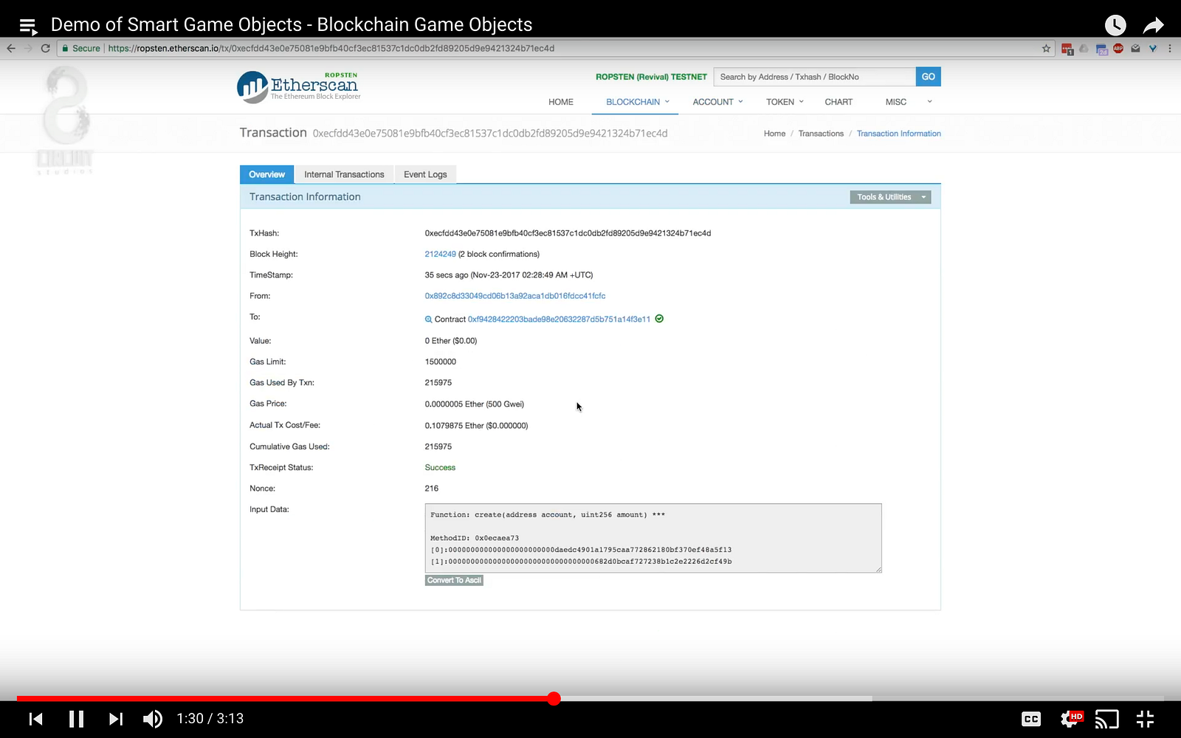This screenshot has width=1181, height=738.
Task: Exit fullscreen mode
Action: coord(1145,719)
